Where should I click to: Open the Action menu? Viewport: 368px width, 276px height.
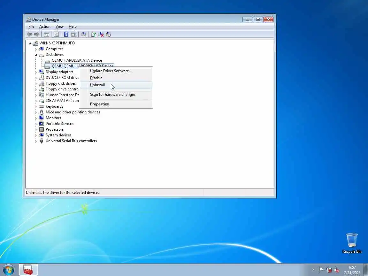[45, 27]
